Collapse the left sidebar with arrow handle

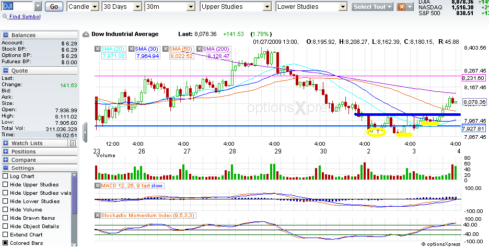point(86,133)
